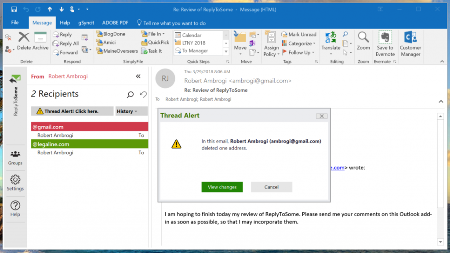Open the gSyncit tab
Screen dimensions: 450x253
(86, 23)
